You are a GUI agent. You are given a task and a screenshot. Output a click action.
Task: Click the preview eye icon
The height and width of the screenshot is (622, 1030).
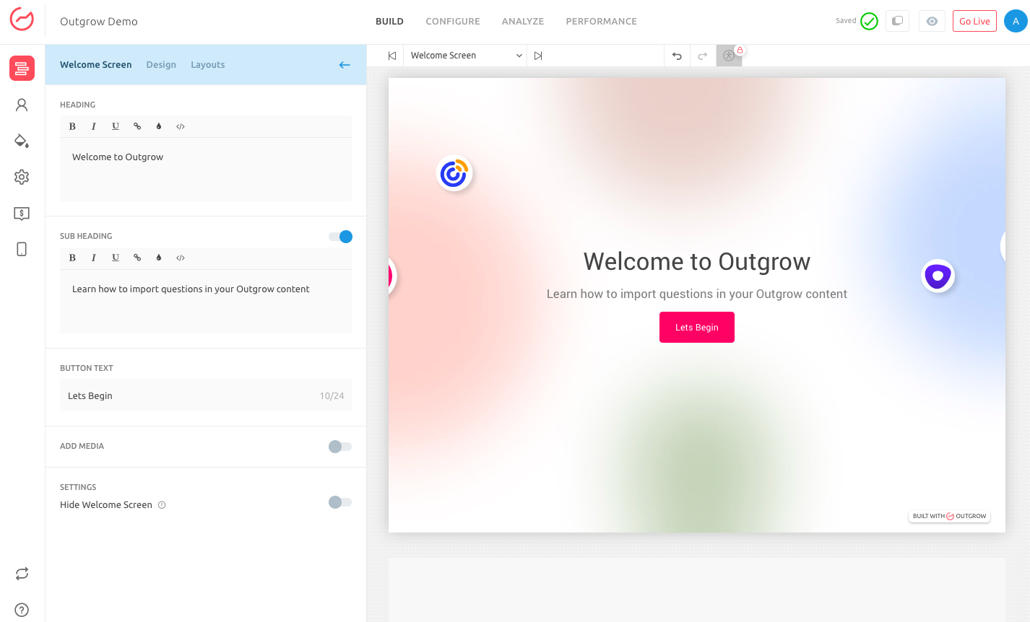click(x=932, y=21)
